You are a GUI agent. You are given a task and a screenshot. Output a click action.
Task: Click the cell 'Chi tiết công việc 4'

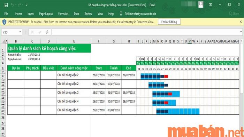74,102
